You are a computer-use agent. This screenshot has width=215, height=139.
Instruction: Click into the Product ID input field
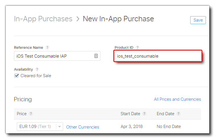[158, 56]
